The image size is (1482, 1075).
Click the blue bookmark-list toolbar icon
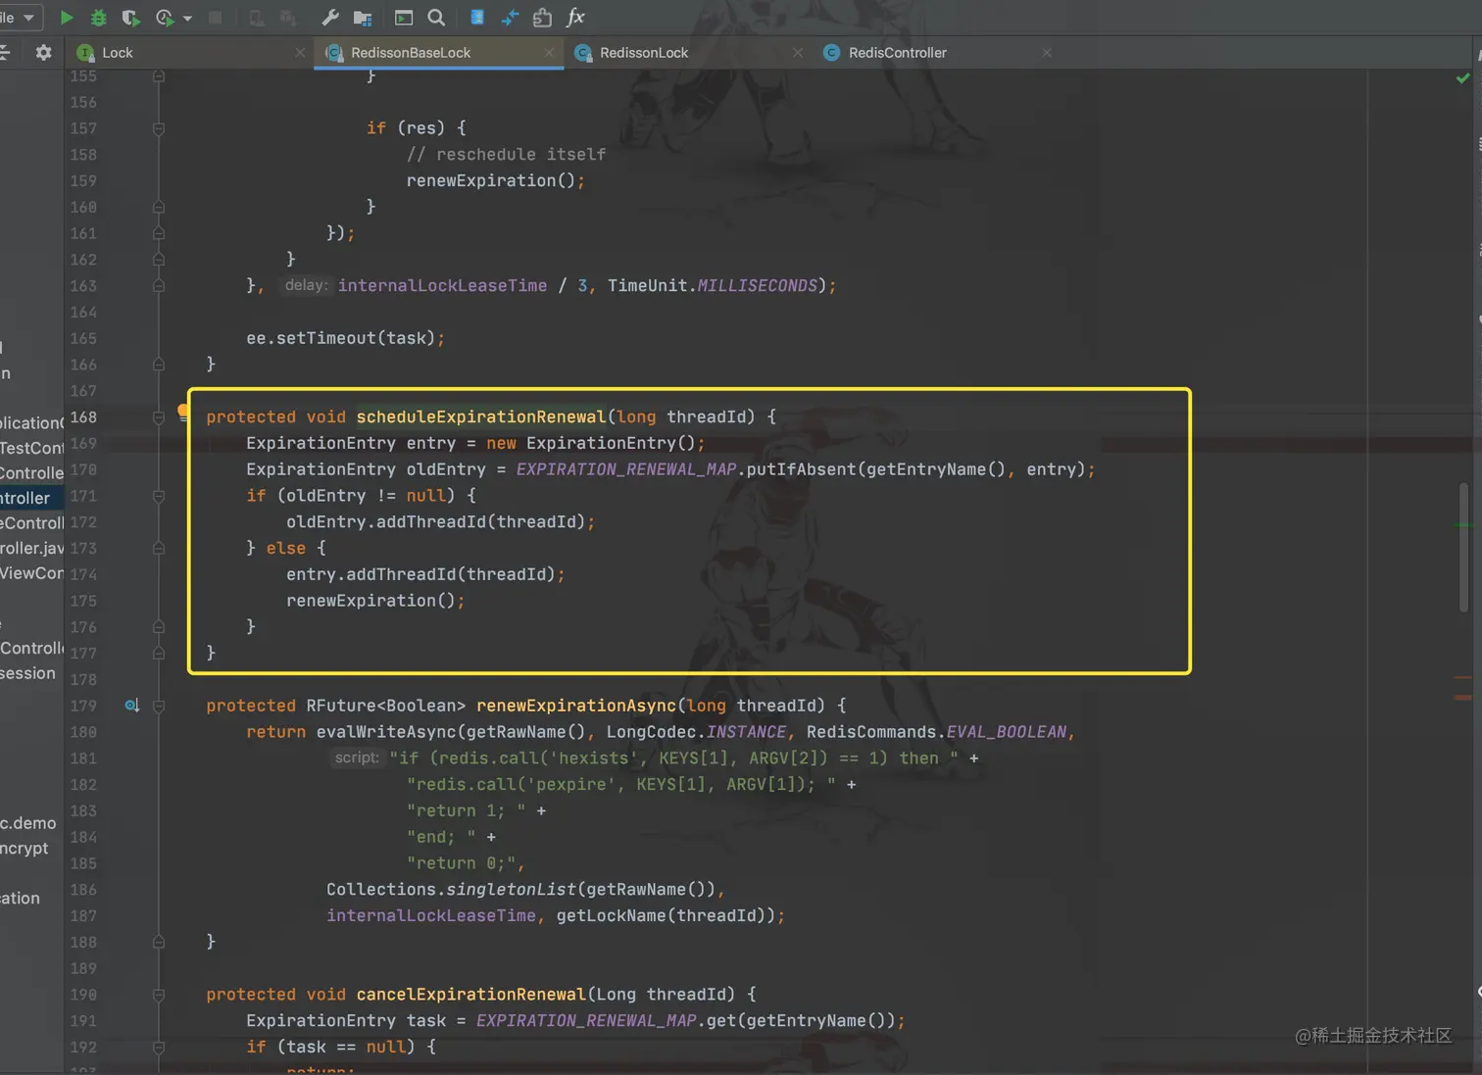tap(477, 18)
